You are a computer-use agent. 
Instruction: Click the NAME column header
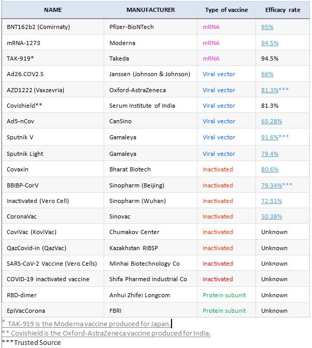53,10
